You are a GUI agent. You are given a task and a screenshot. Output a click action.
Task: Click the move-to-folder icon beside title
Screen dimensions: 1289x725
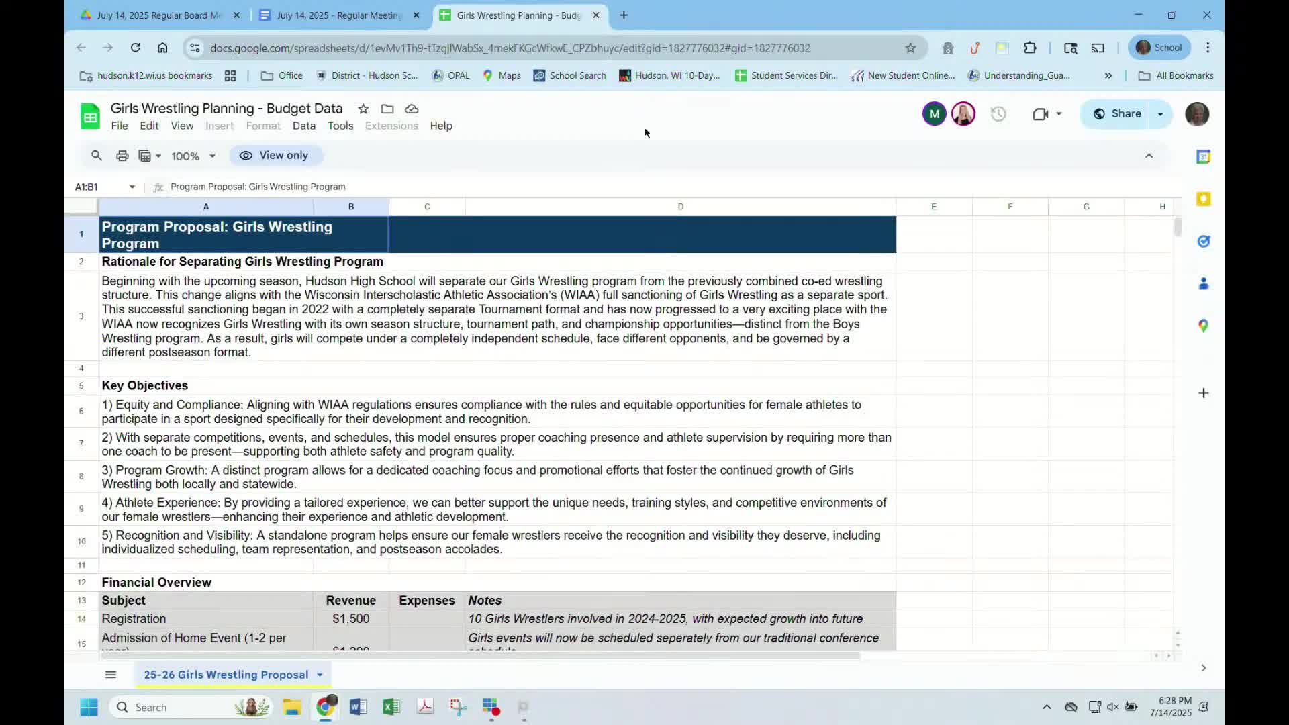(387, 109)
